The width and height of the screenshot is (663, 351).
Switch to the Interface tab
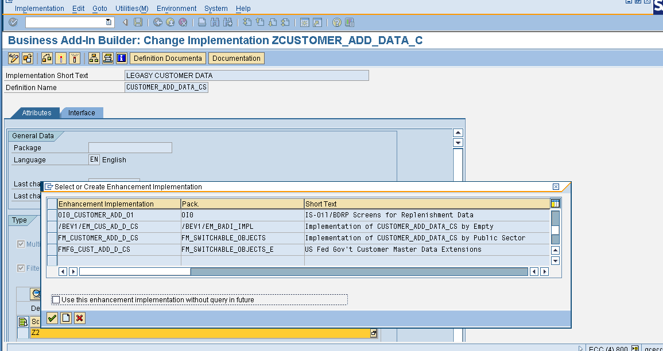pos(82,112)
